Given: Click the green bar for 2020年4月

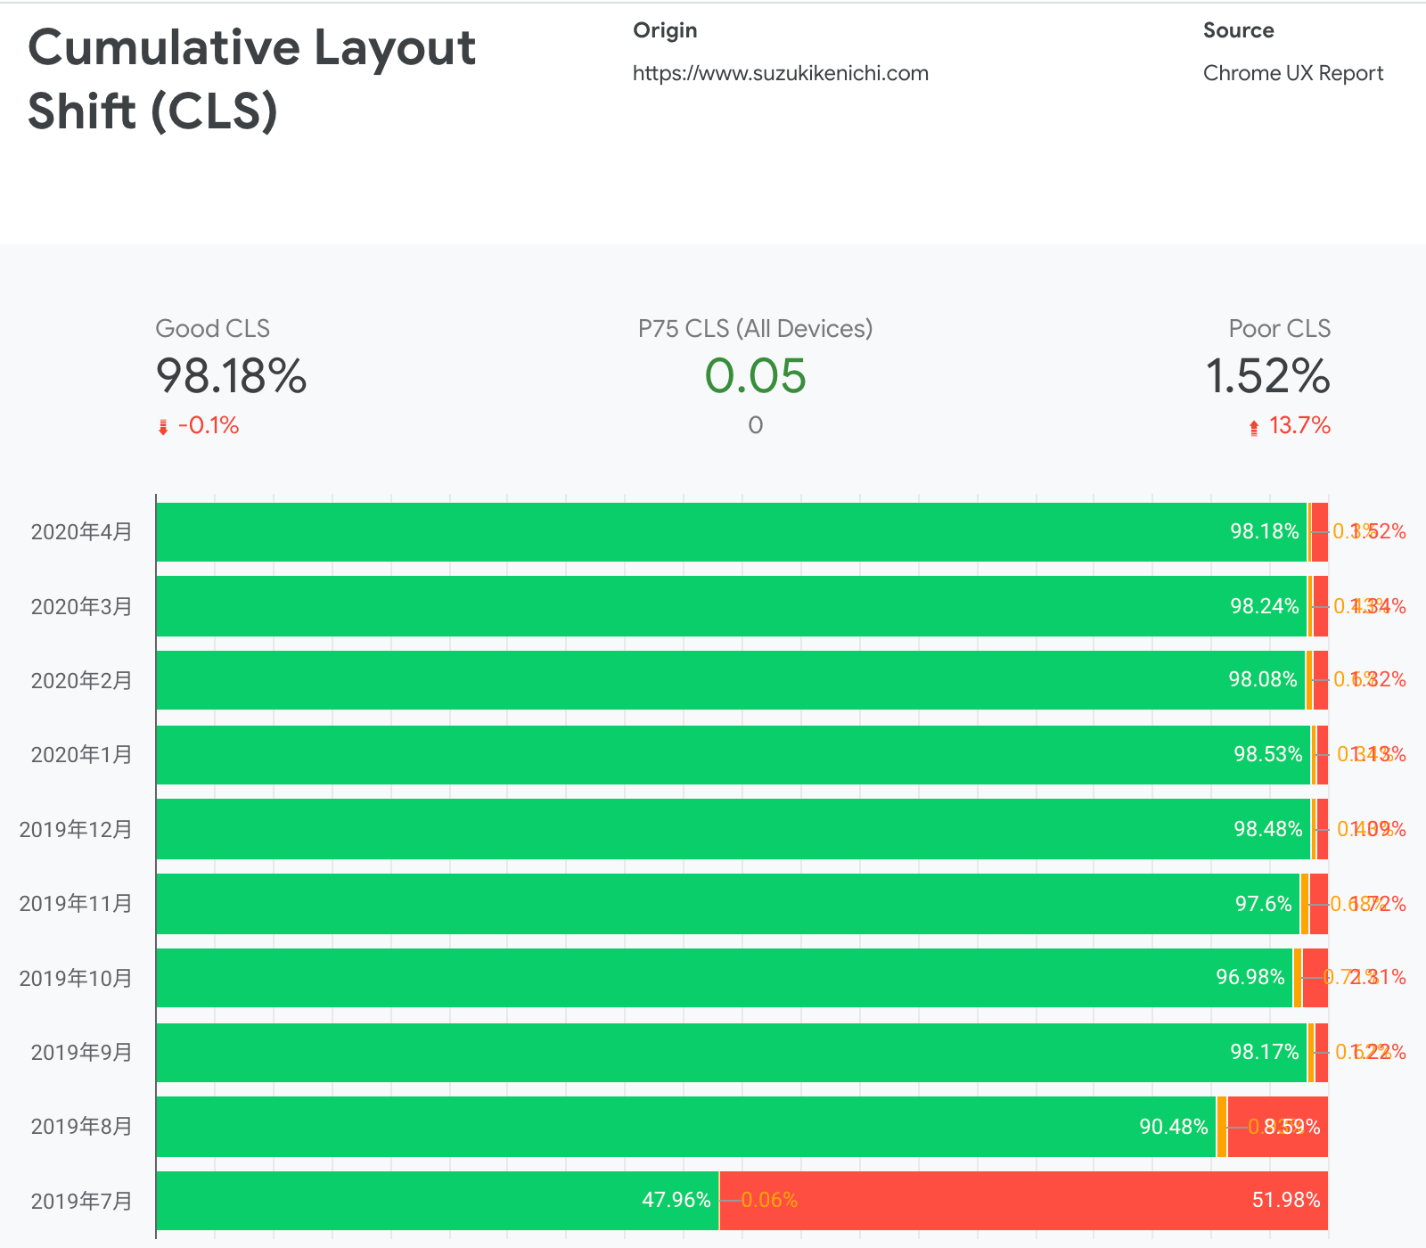Looking at the screenshot, I should click(x=732, y=532).
